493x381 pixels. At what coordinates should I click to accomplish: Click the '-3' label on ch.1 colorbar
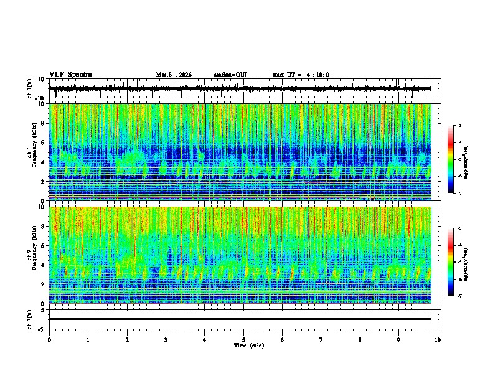(x=459, y=125)
